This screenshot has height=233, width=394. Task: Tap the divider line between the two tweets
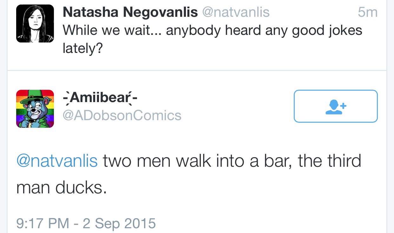(197, 70)
